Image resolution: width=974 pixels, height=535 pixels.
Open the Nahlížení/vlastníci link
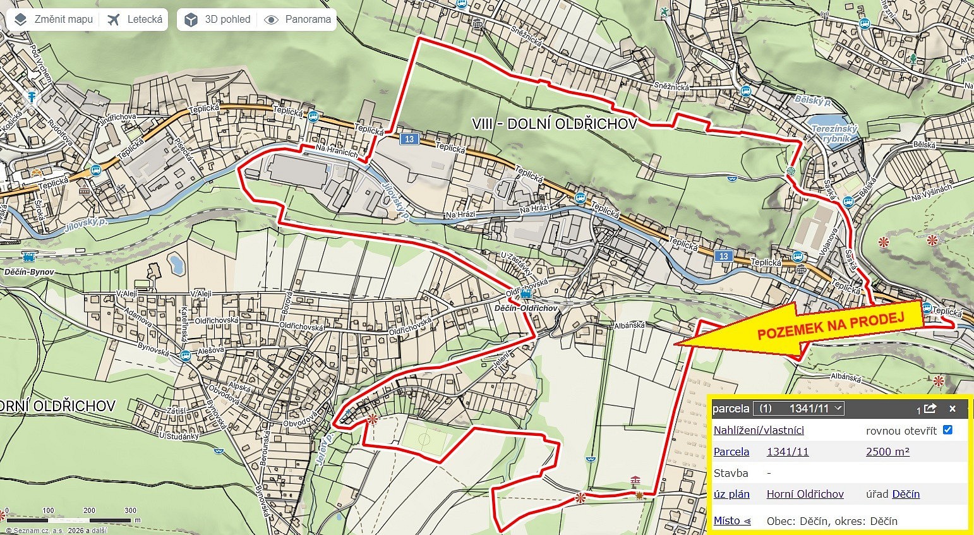click(759, 430)
